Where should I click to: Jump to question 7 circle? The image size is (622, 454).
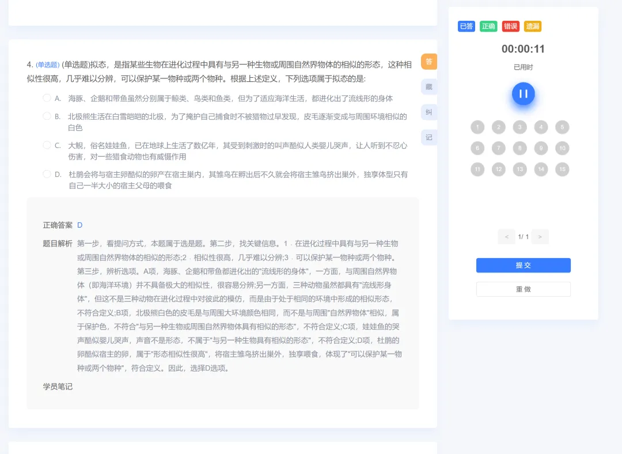tap(499, 148)
